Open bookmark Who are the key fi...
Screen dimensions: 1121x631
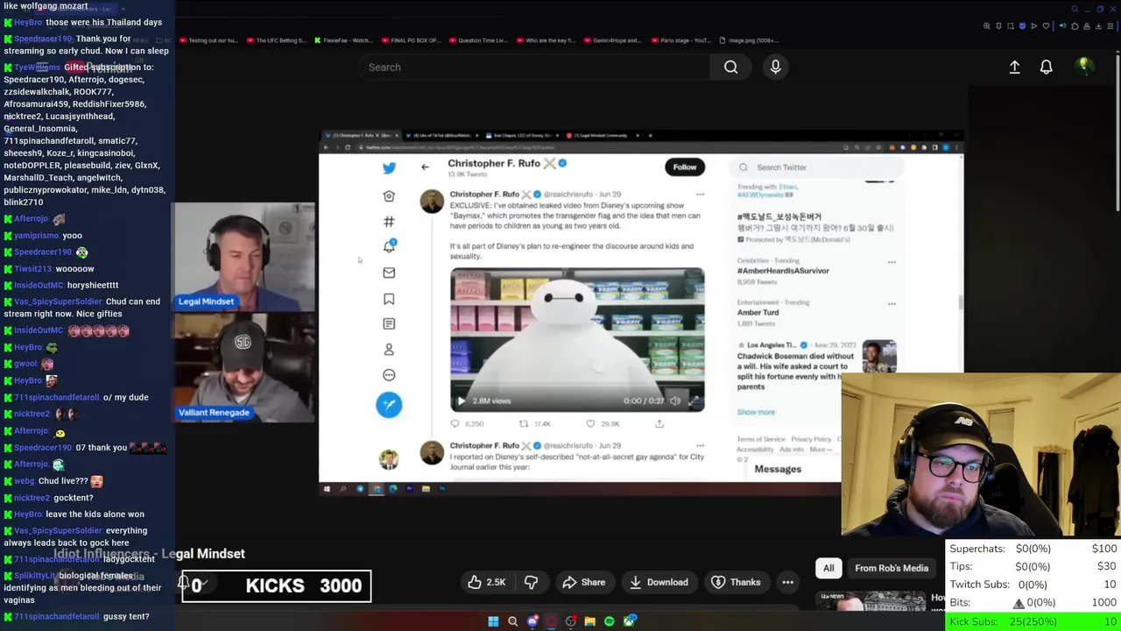546,40
